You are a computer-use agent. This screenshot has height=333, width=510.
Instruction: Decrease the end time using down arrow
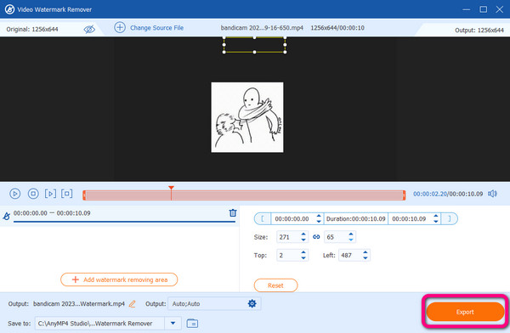(x=436, y=222)
